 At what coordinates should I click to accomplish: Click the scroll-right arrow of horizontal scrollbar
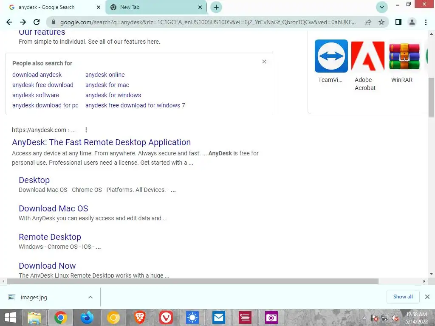coord(424,281)
